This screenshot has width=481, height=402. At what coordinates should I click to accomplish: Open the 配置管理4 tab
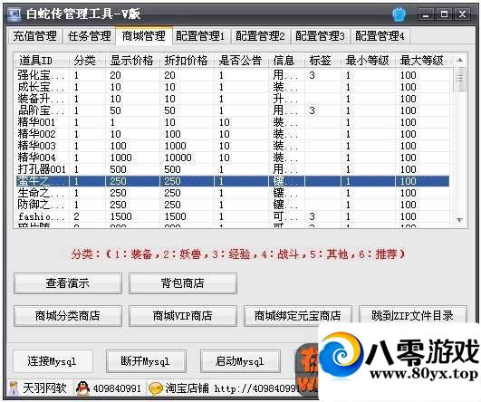tap(380, 36)
